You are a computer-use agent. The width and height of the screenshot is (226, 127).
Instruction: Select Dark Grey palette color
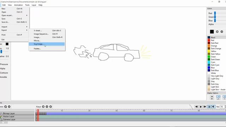pyautogui.click(x=216, y=84)
